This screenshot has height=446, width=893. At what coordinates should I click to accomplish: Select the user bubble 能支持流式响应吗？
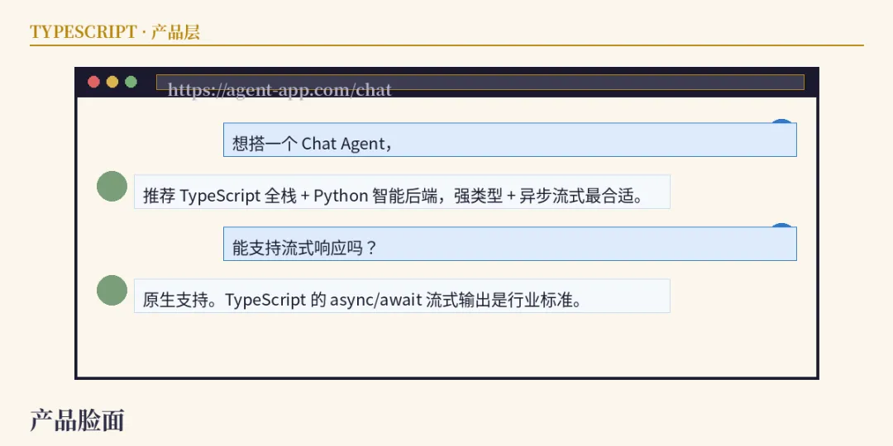coord(509,244)
